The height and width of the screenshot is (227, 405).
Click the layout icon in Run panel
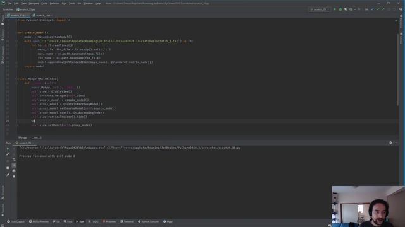click(x=8, y=168)
